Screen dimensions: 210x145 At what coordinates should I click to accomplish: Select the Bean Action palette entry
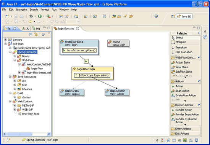180,91
